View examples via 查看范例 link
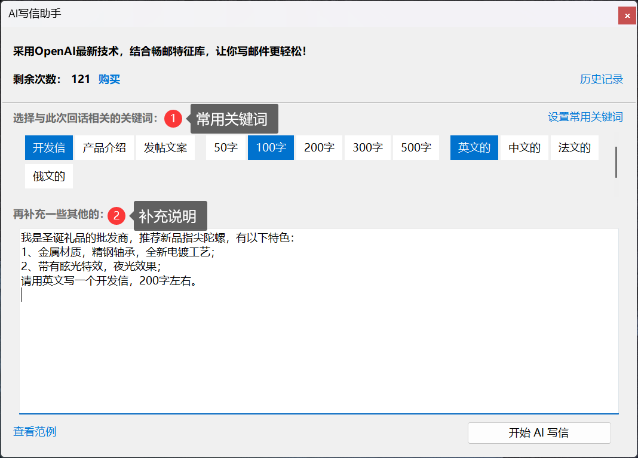Viewport: 638px width, 458px height. pos(35,431)
